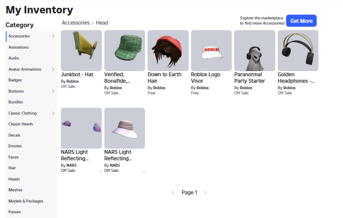The width and height of the screenshot is (343, 218).
Task: Go to the previous inventory page arrow
Action: click(173, 193)
